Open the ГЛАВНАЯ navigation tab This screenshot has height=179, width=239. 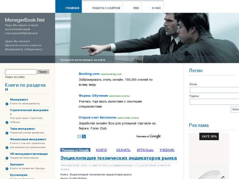pos(69,7)
